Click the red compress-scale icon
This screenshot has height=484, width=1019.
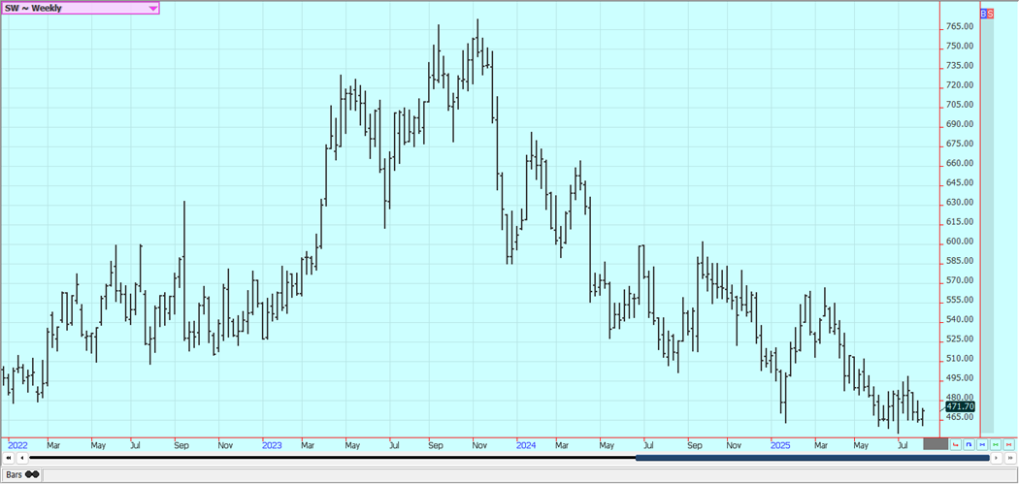[x=1008, y=444]
